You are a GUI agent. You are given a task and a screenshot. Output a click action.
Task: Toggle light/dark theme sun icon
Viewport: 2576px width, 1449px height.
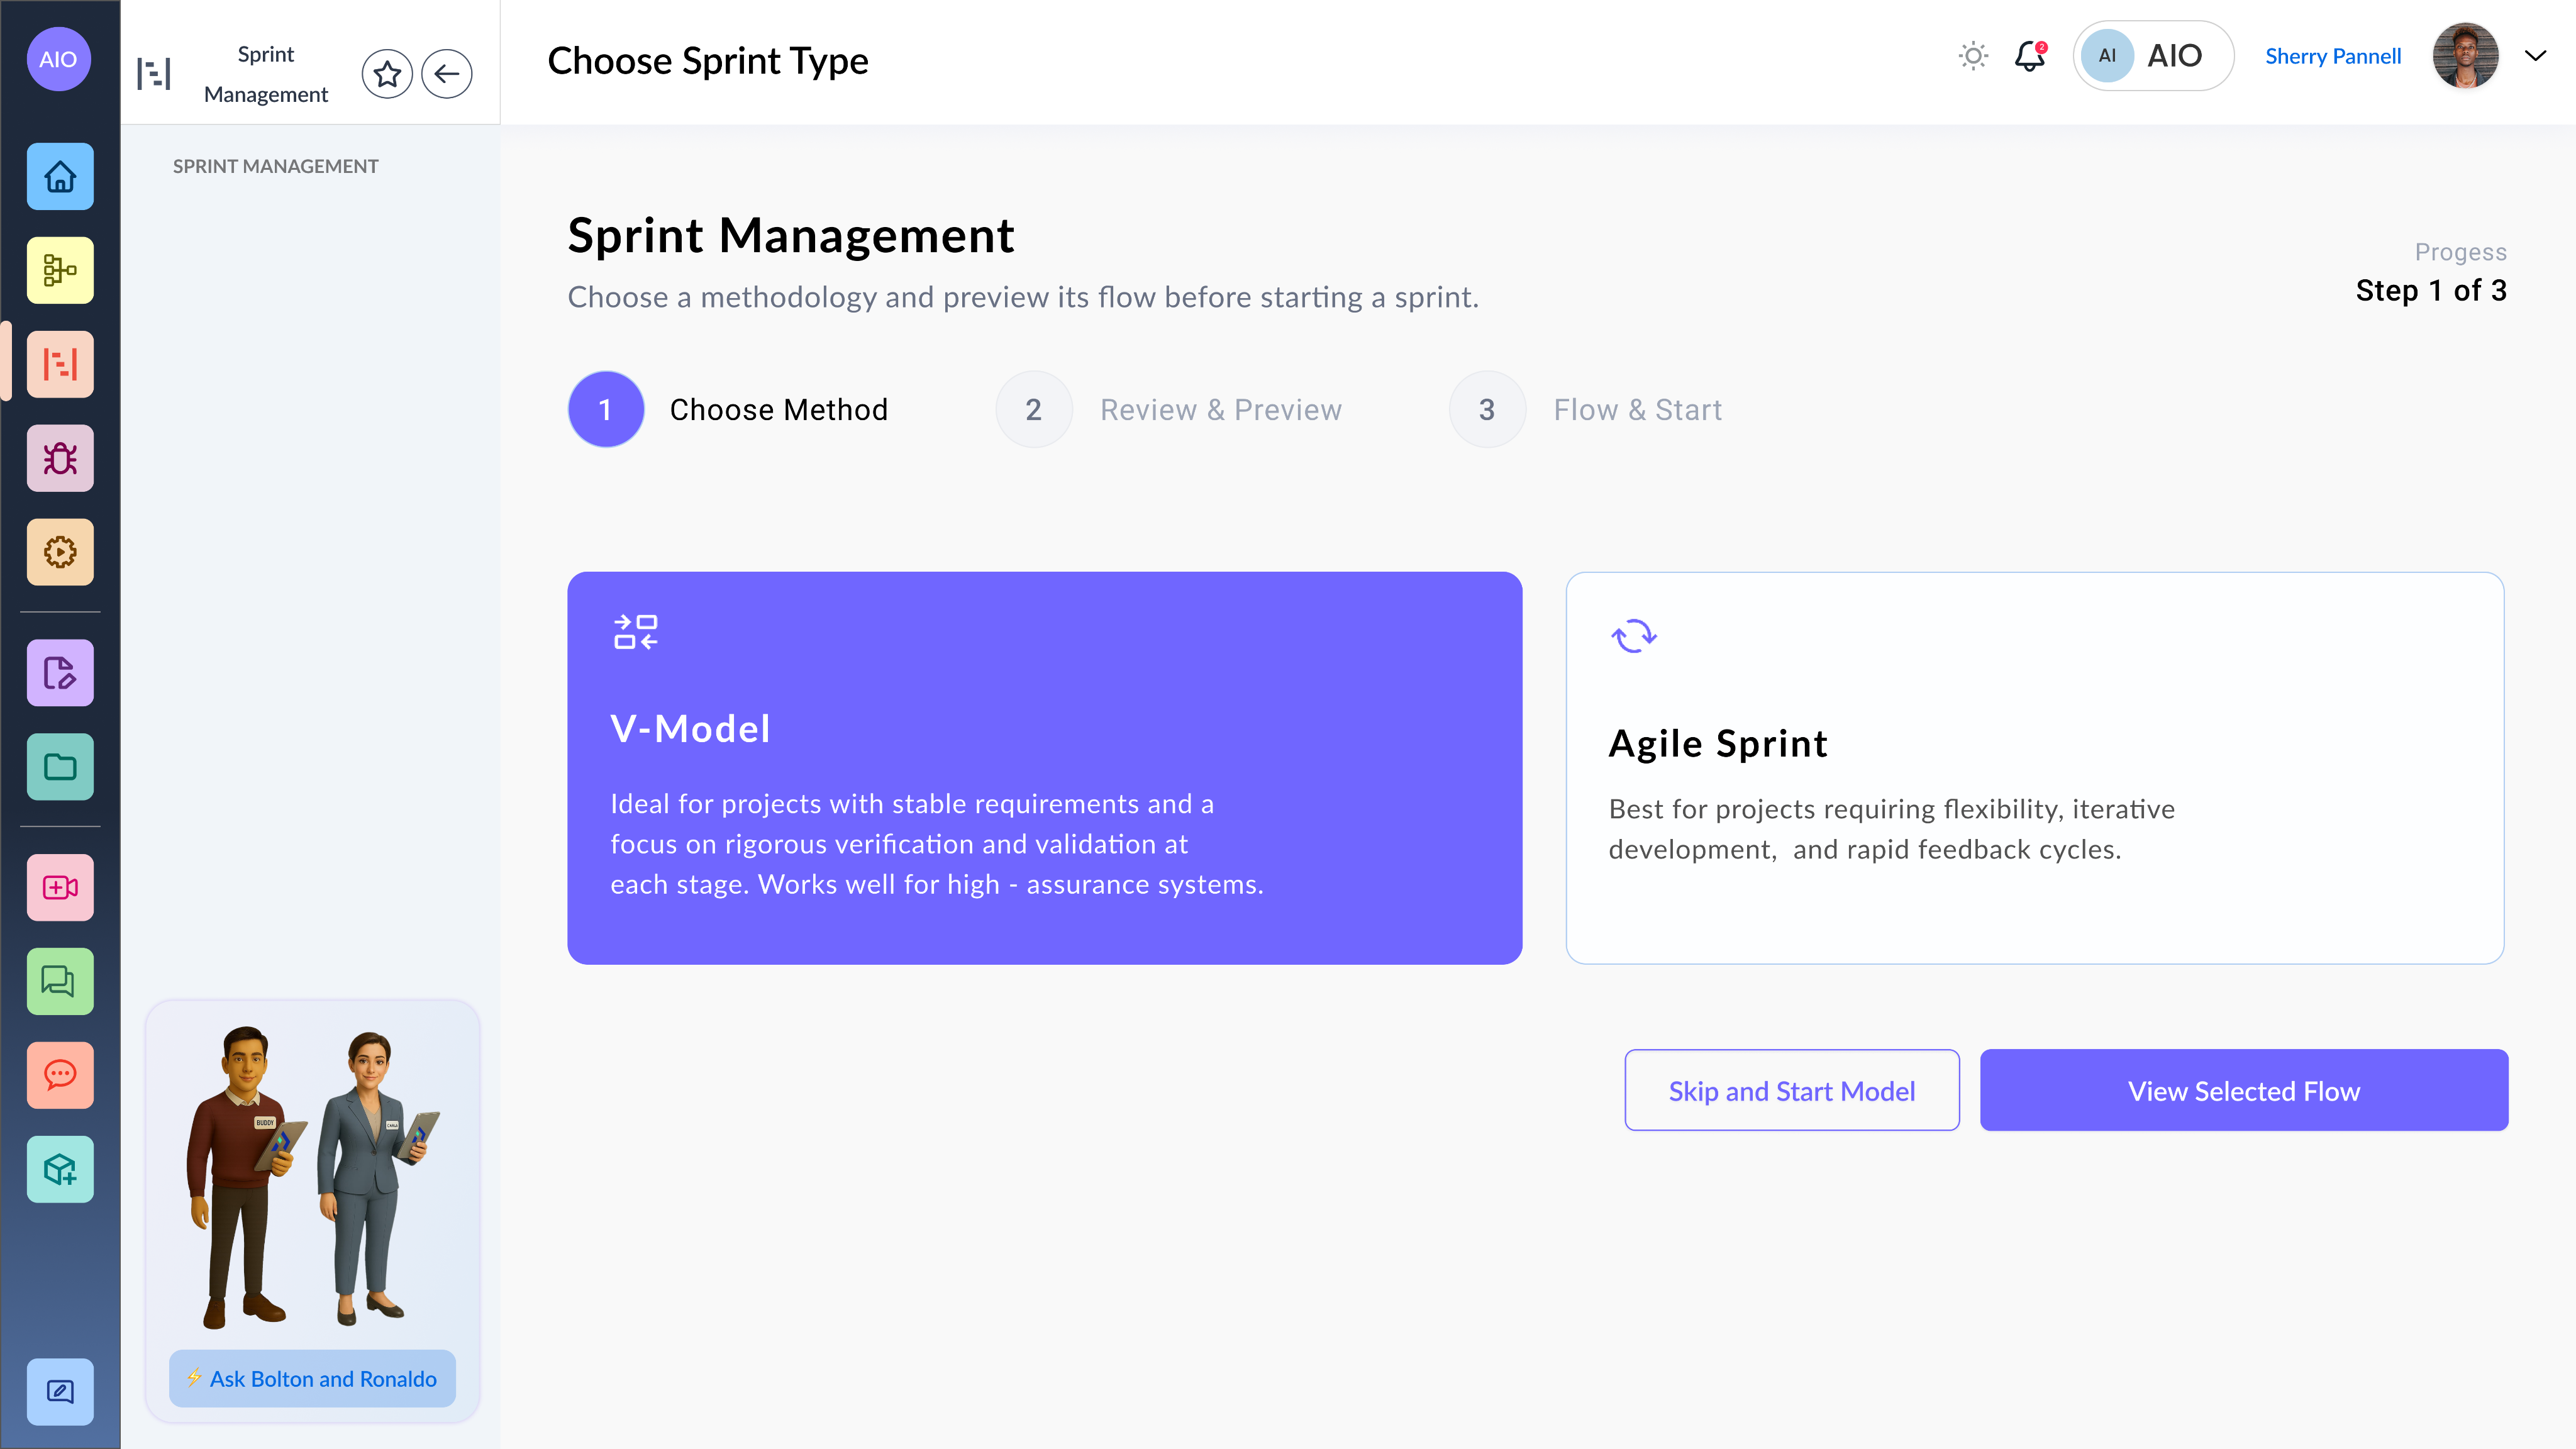click(x=1972, y=56)
